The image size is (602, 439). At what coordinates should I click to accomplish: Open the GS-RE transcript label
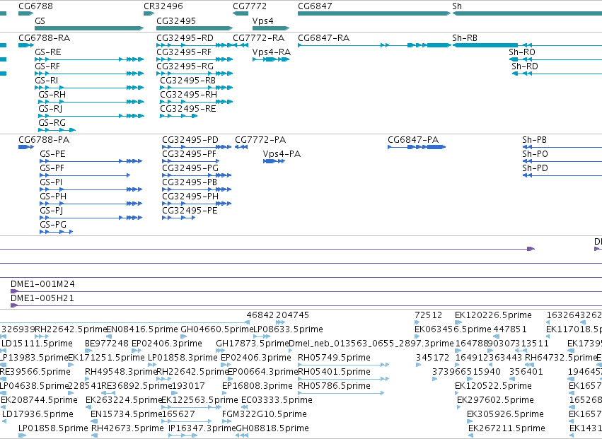(48, 52)
